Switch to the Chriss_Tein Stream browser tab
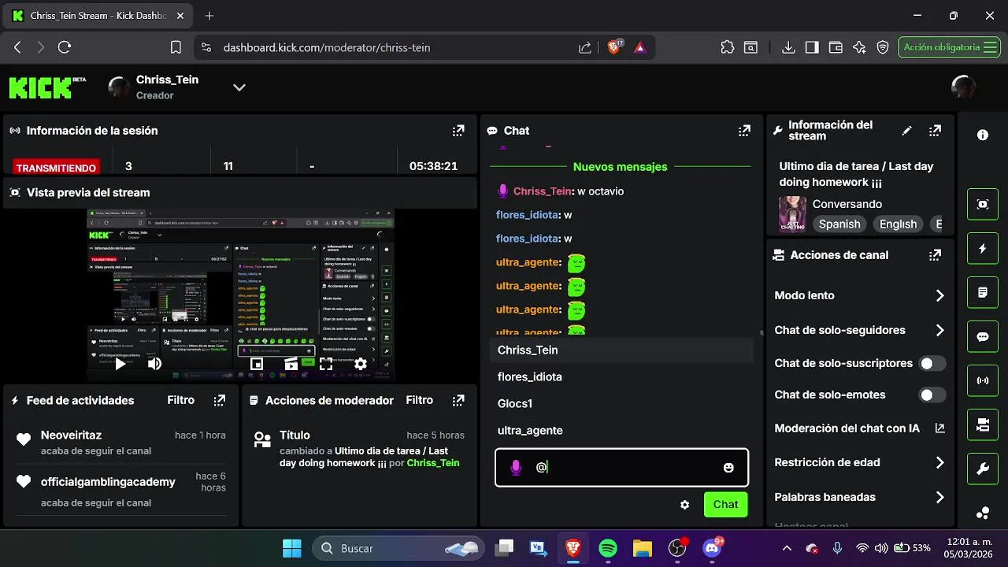The image size is (1008, 567). click(x=98, y=16)
